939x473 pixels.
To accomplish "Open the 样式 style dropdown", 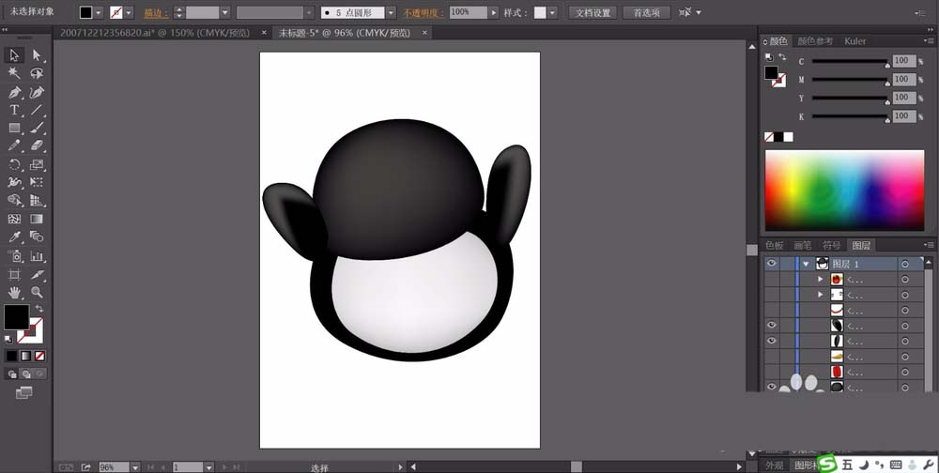I will [x=552, y=12].
